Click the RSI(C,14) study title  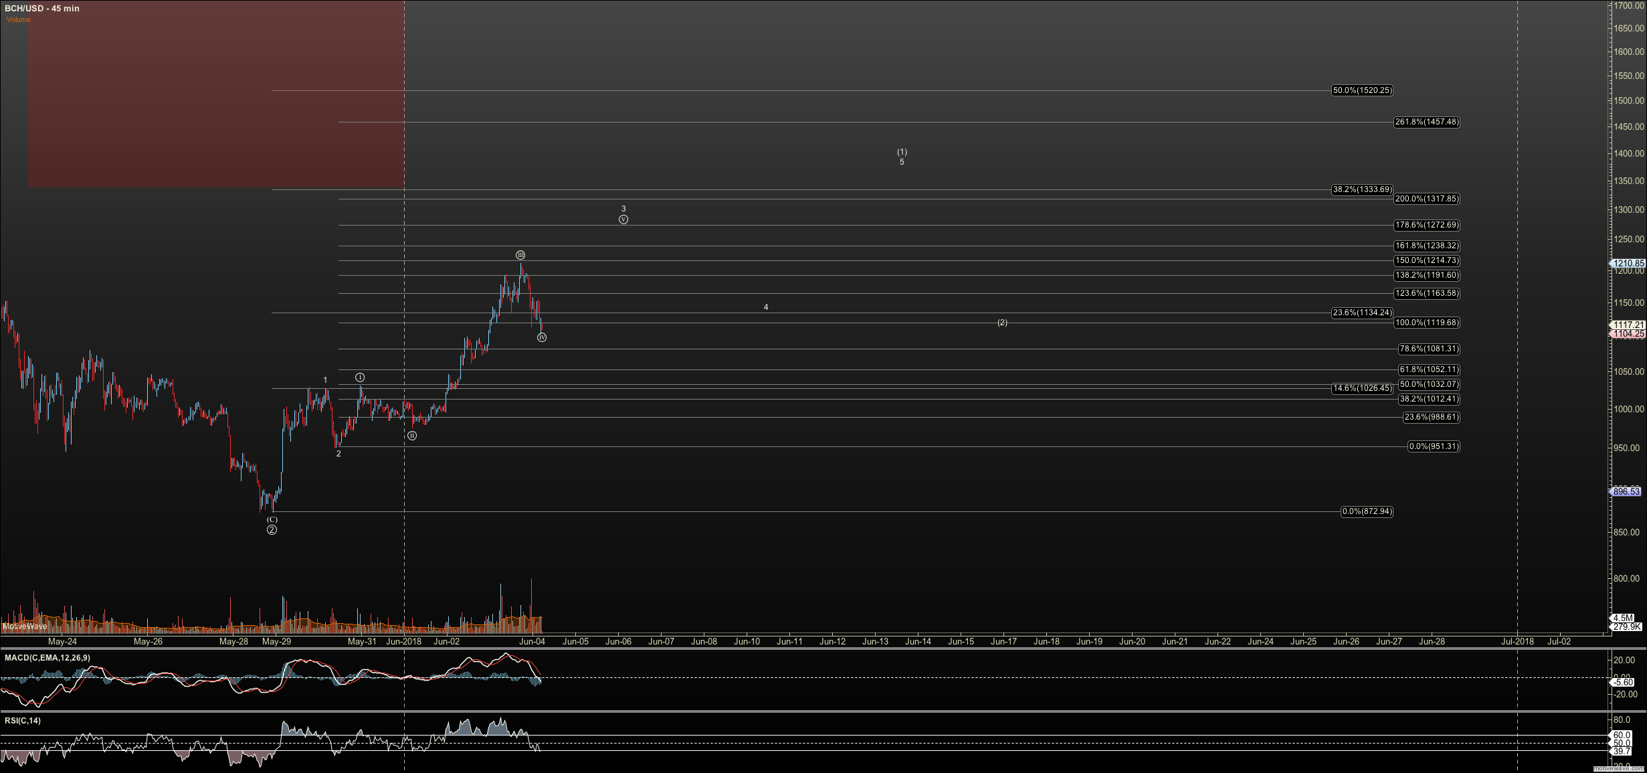[x=23, y=721]
